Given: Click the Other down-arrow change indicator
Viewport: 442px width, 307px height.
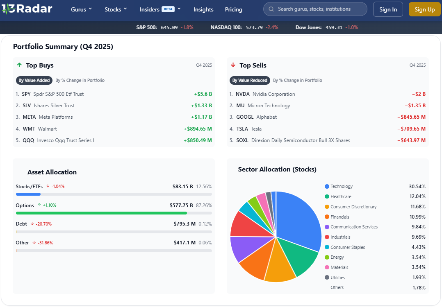Looking at the screenshot, I should click(x=43, y=243).
